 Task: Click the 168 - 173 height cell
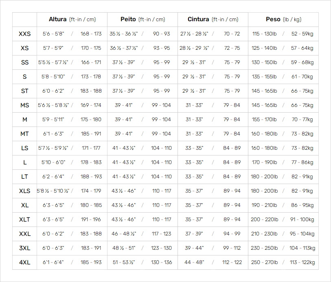[91, 34]
